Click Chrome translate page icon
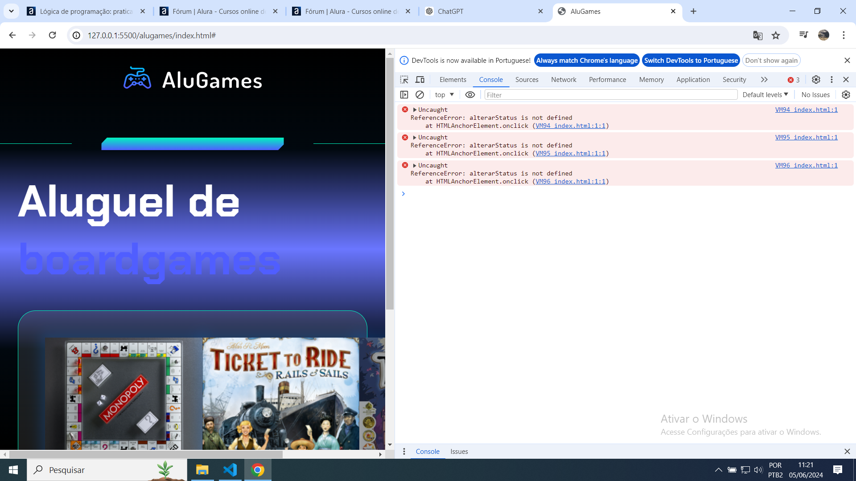This screenshot has height=481, width=856. 757,36
